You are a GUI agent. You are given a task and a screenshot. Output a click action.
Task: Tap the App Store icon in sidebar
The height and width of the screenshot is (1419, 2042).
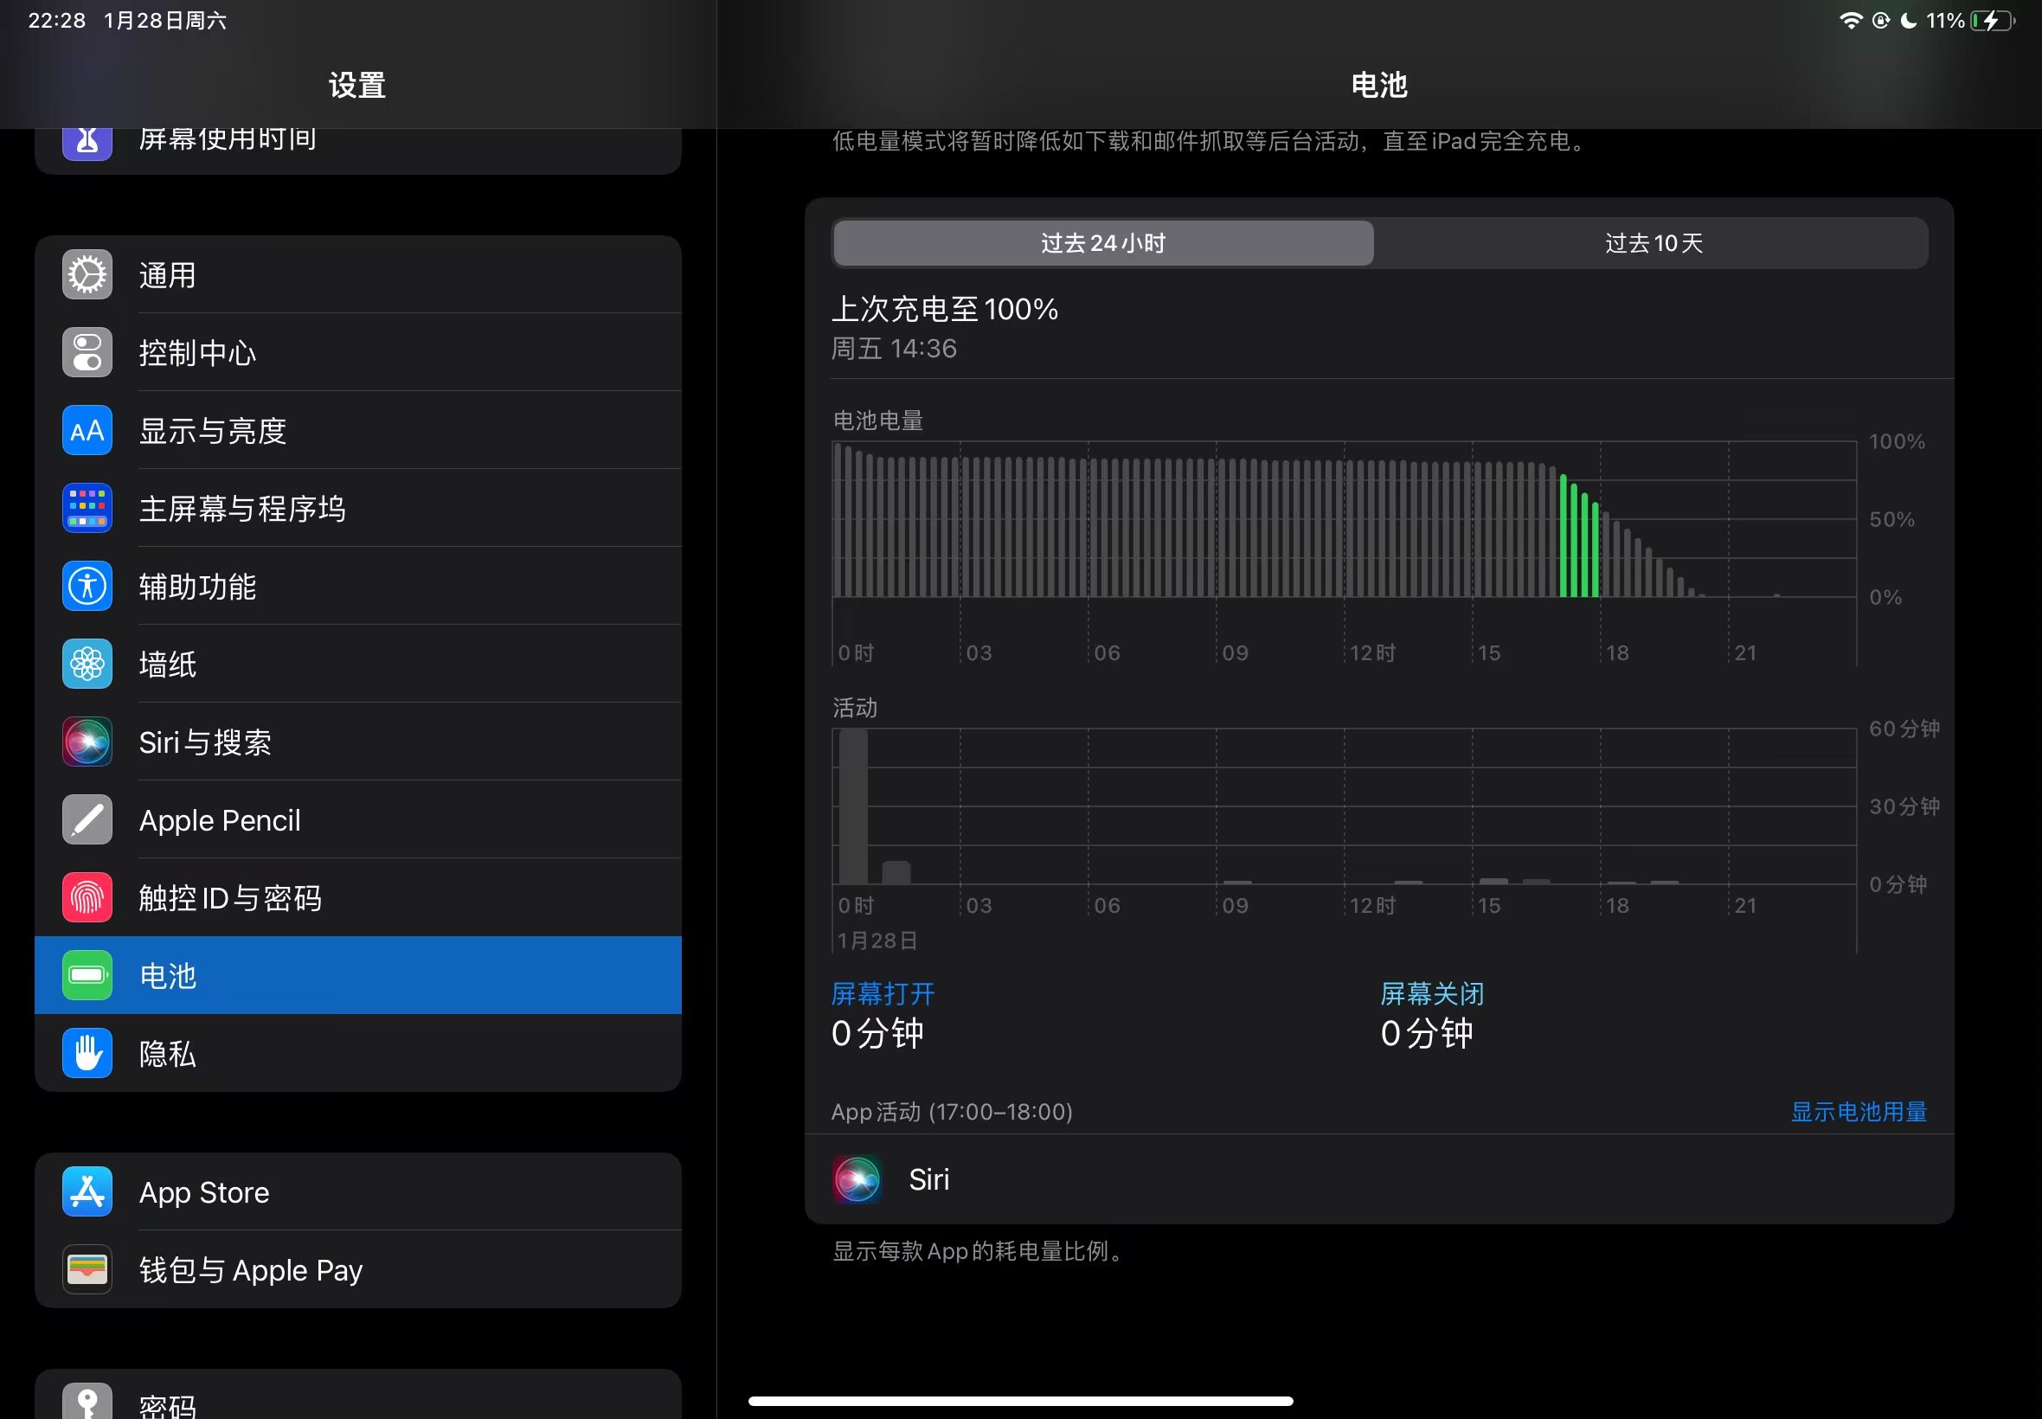coord(87,1192)
